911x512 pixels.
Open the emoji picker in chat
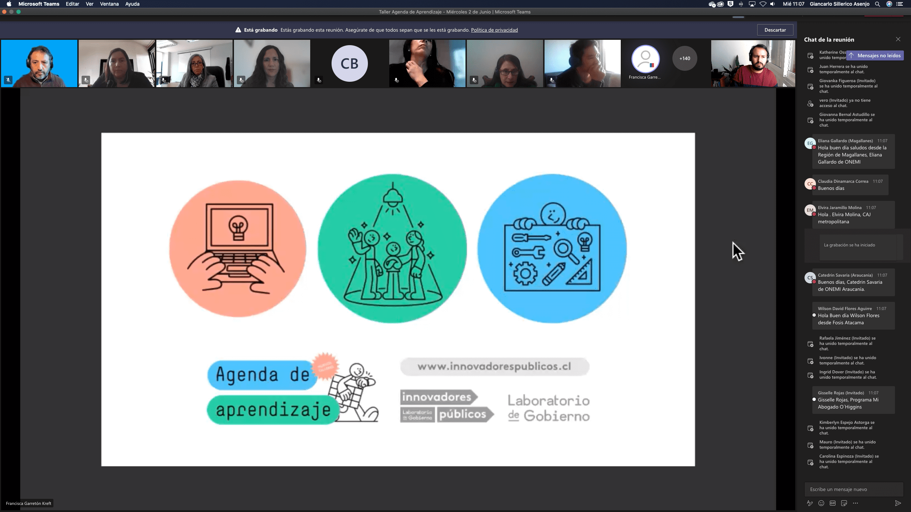coord(821,503)
